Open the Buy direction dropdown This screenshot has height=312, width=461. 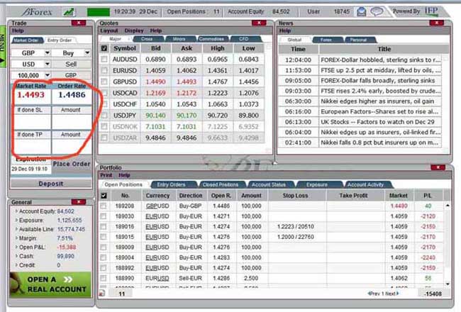[x=87, y=53]
